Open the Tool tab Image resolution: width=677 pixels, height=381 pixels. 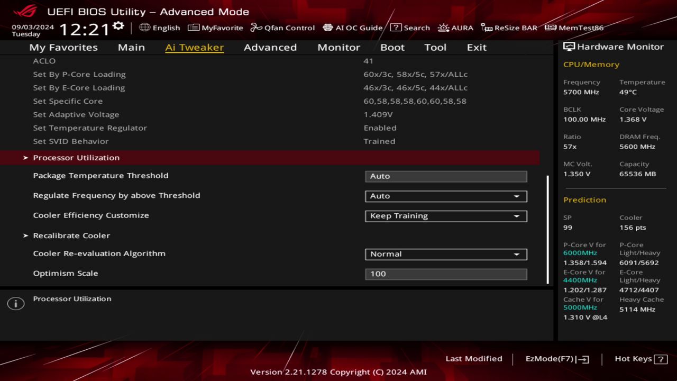(x=435, y=47)
